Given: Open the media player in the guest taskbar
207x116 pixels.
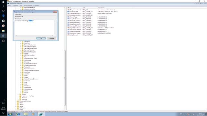Looking at the screenshot, I should (33, 114).
